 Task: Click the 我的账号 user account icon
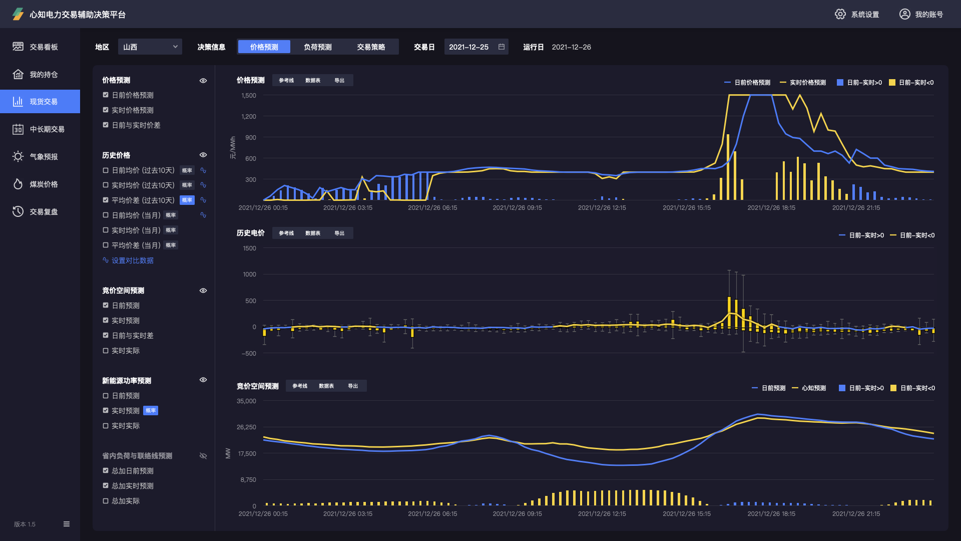(904, 14)
